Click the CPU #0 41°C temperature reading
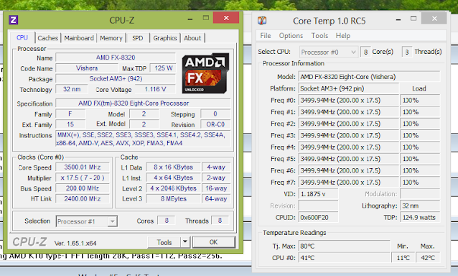Viewport: 458px width, 276px height. (344, 258)
